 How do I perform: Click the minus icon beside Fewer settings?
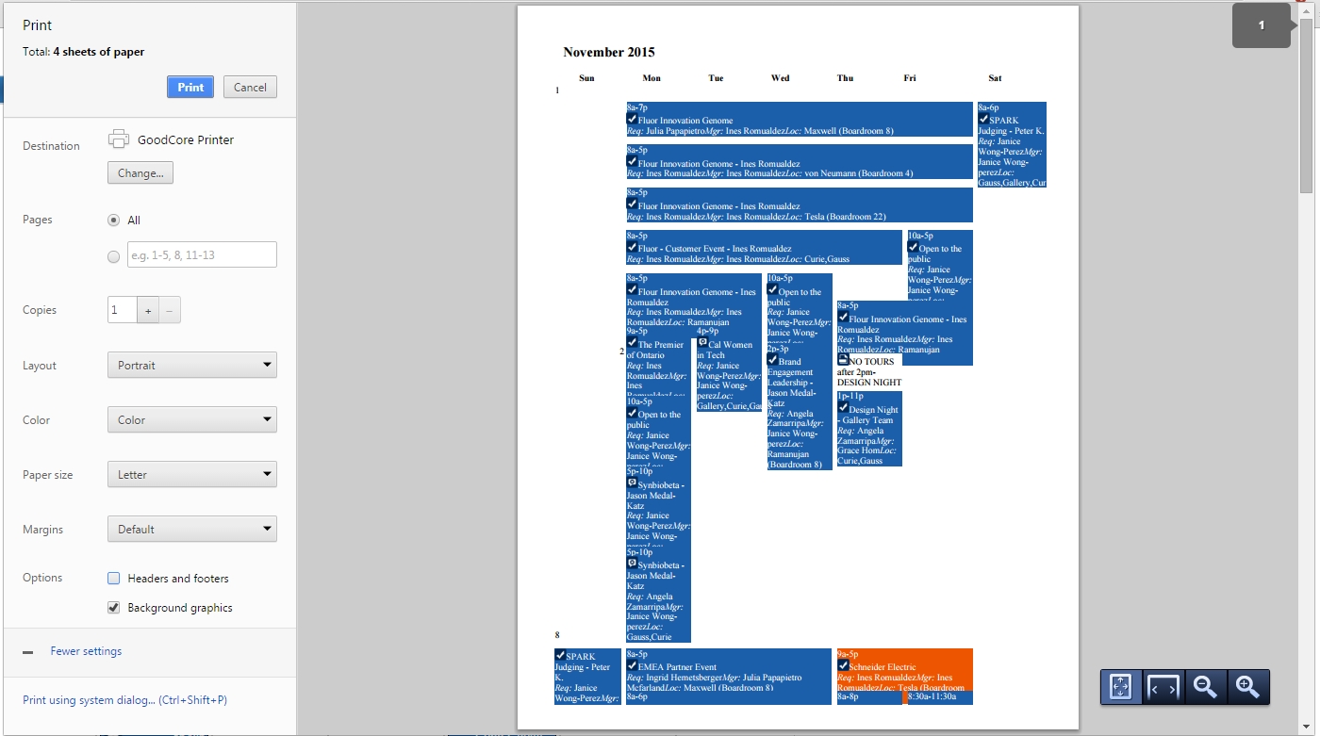(x=28, y=652)
